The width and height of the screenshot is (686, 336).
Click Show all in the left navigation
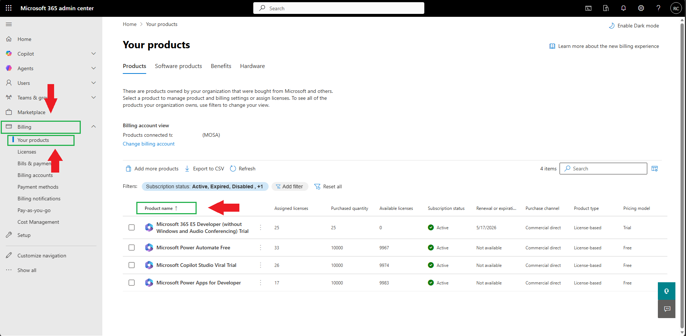click(x=27, y=270)
